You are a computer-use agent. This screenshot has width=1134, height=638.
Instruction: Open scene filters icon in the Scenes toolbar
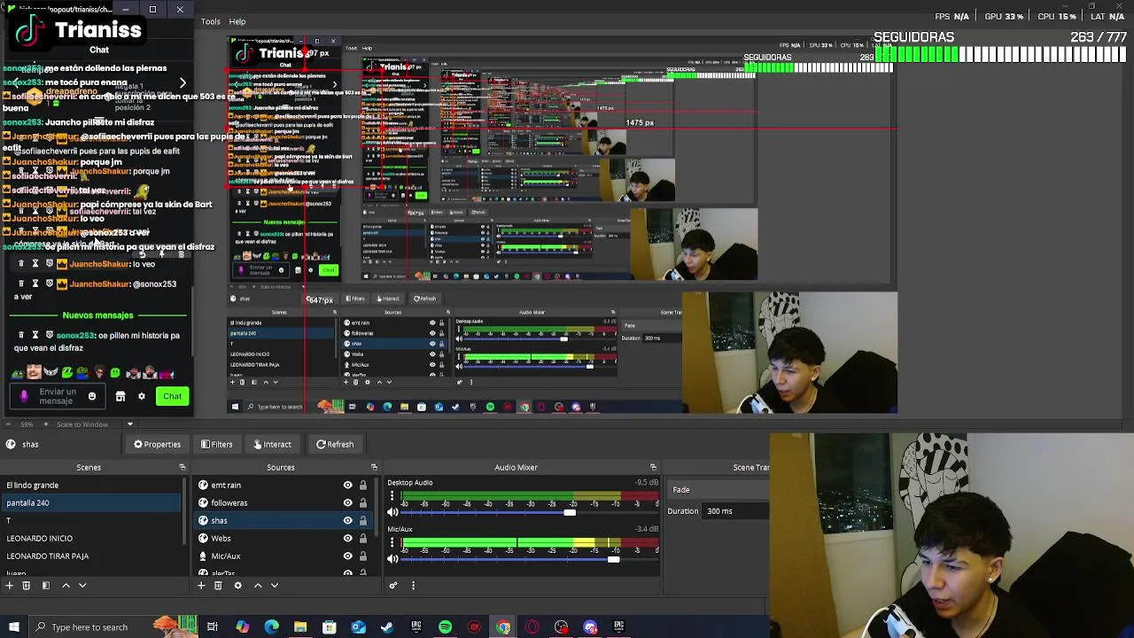(x=46, y=585)
